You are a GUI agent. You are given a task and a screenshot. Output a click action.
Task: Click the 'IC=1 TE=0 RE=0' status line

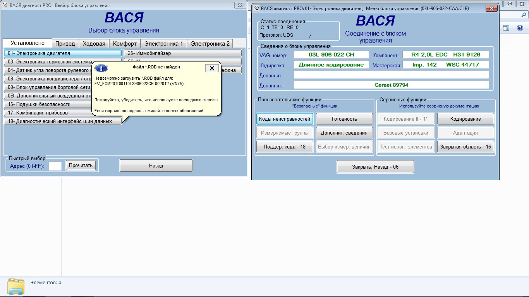click(279, 27)
